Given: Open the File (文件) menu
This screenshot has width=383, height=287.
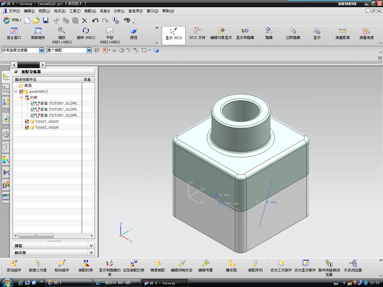Looking at the screenshot, I should [14, 11].
